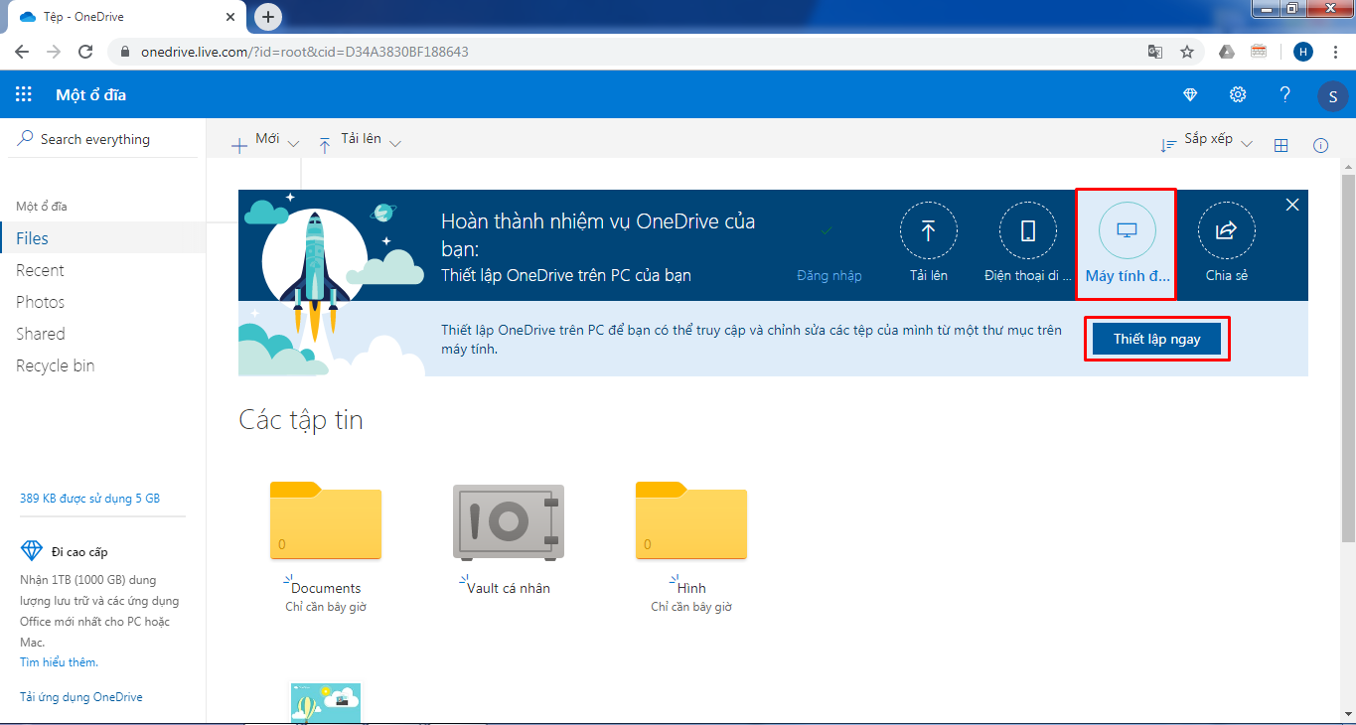Click the Thiết lập ngay button
This screenshot has width=1356, height=725.
click(1156, 339)
